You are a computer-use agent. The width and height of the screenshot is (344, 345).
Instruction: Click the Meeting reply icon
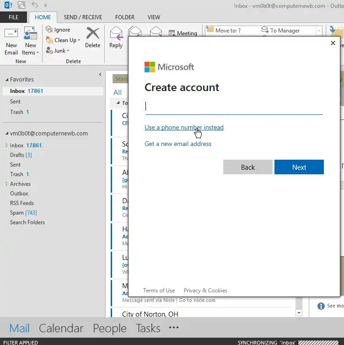click(172, 33)
